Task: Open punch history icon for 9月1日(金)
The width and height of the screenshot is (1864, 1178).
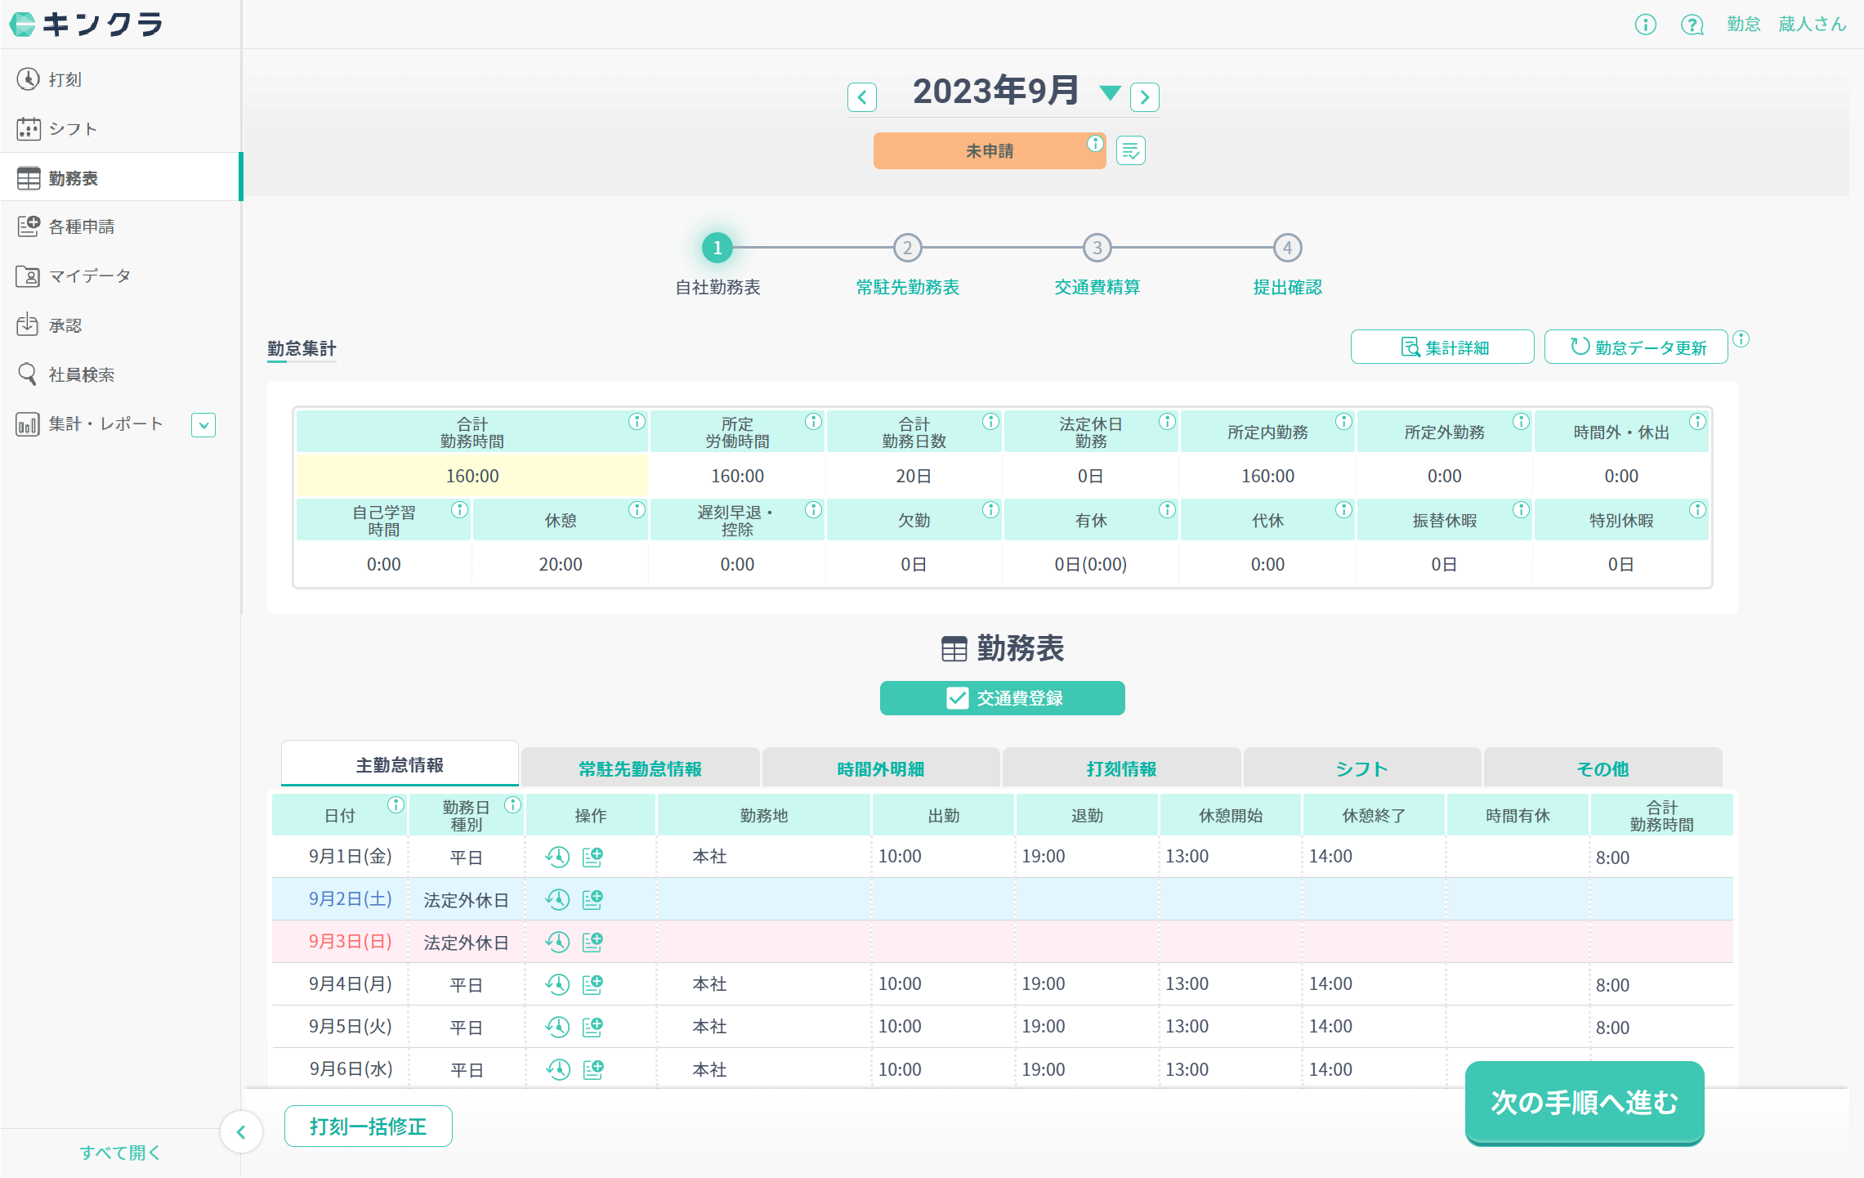Action: coord(557,857)
